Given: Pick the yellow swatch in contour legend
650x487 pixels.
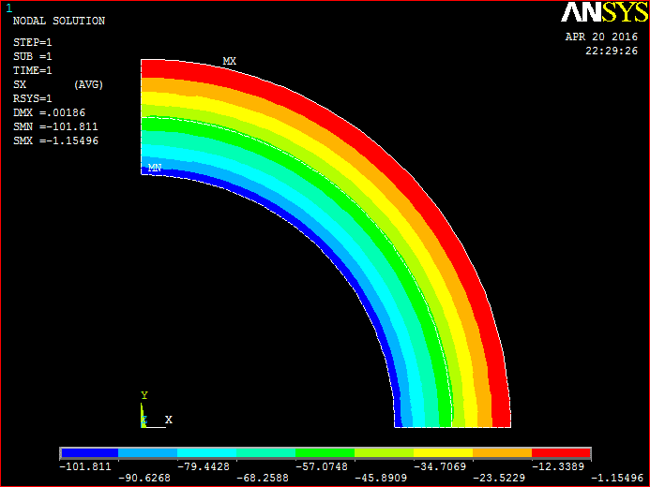Looking at the screenshot, I should (x=443, y=452).
